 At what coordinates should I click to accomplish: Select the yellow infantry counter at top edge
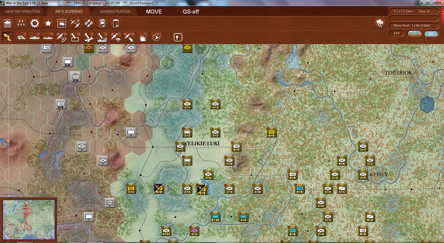click(187, 48)
